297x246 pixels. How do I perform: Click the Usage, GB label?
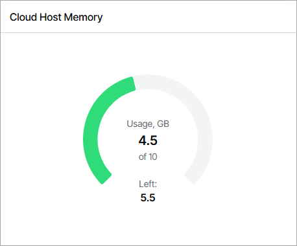click(x=148, y=124)
